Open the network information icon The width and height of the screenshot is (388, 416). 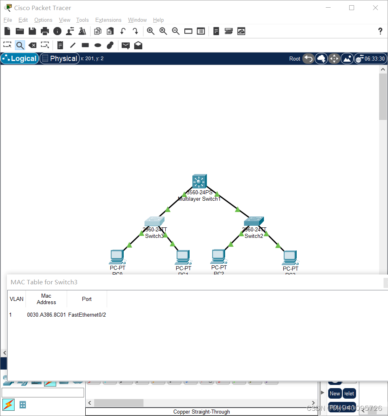tap(57, 32)
